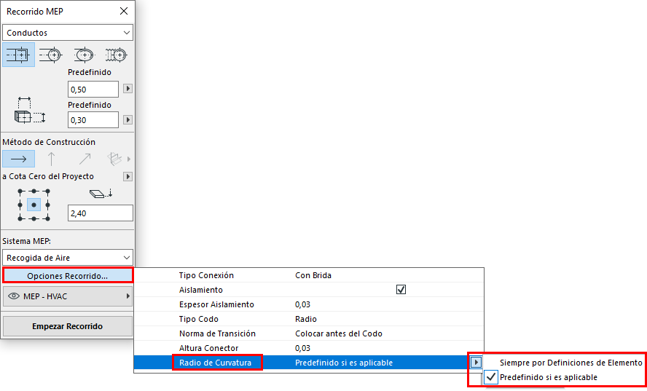This screenshot has width=647, height=391.
Task: Click the Radio de Curvatura row label
Action: pos(216,363)
